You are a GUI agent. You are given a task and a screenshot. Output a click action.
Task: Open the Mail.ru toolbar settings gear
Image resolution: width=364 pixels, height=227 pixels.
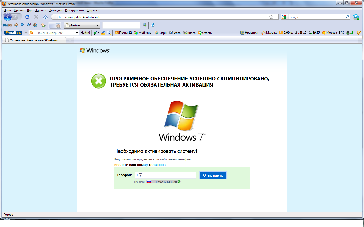[359, 33]
